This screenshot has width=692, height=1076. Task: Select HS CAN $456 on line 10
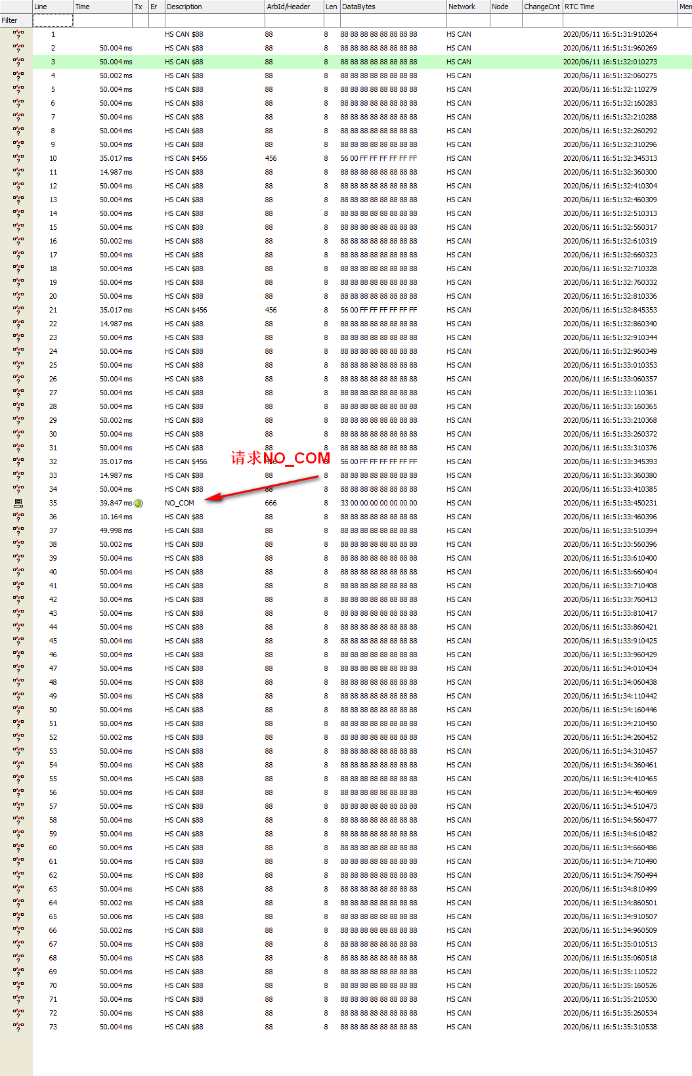[x=186, y=158]
